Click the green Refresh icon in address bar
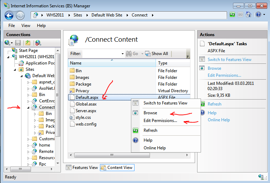This screenshot has width=270, height=183. (x=232, y=15)
